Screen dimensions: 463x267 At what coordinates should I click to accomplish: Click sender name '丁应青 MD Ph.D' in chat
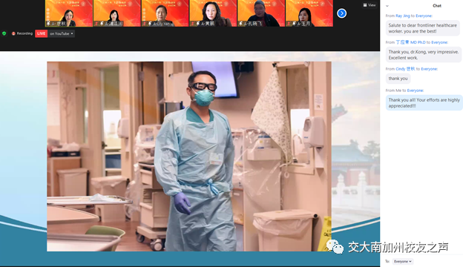[410, 42]
